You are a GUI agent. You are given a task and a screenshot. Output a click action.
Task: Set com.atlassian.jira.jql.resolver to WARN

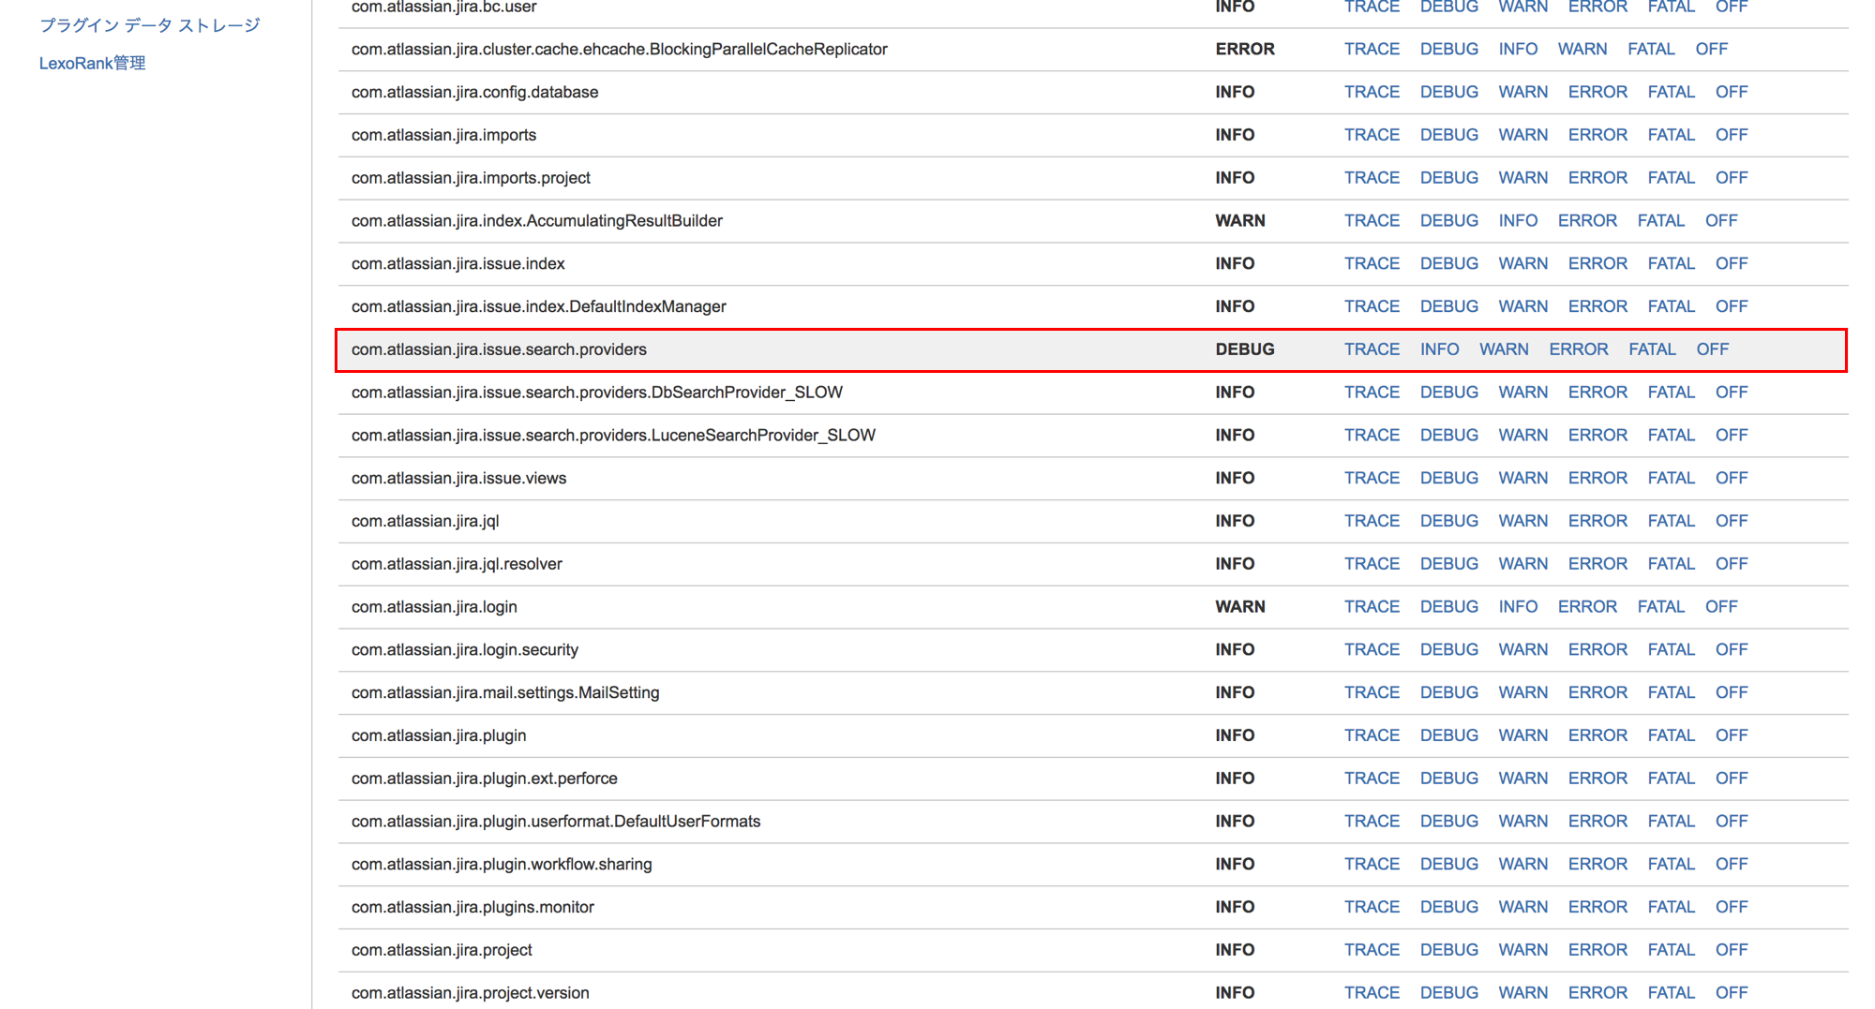1522,564
